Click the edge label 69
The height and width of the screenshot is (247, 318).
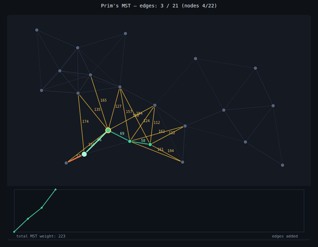tap(122, 133)
